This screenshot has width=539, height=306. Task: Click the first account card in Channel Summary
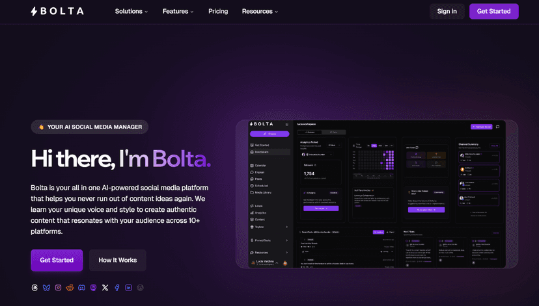pos(479,157)
